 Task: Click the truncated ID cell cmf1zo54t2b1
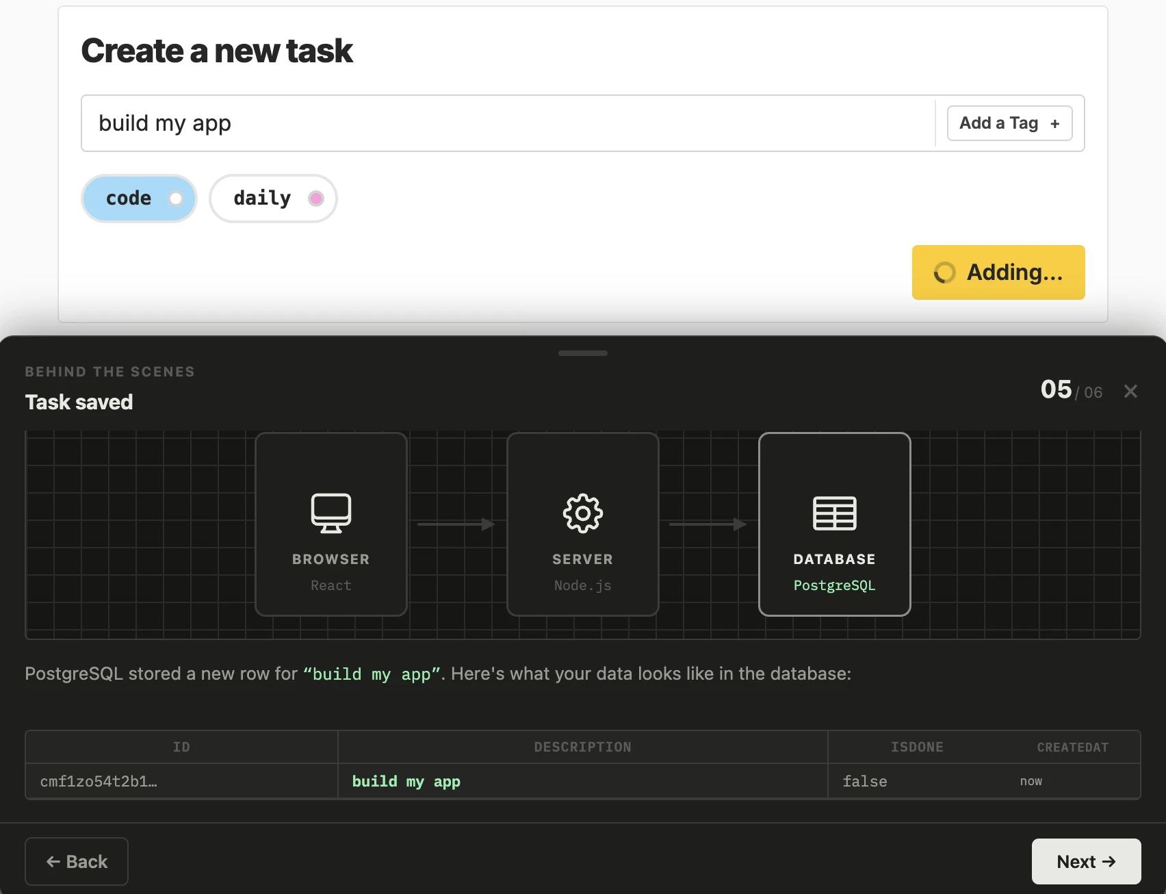click(x=99, y=781)
